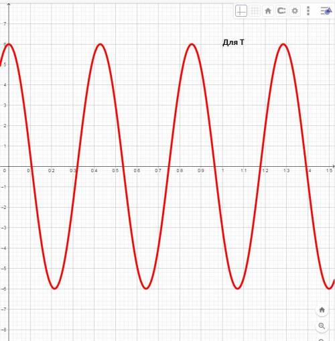Viewport: 335px width, 341px height.
Task: Click the 7 label on y-axis
Action: coord(5,24)
